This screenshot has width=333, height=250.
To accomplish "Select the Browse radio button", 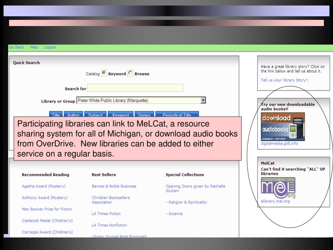I will [130, 73].
